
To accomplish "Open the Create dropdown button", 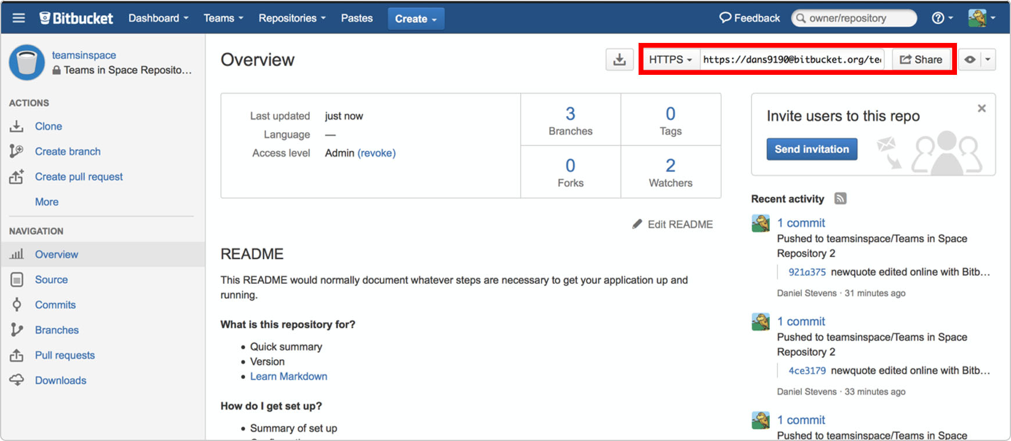I will pyautogui.click(x=416, y=19).
